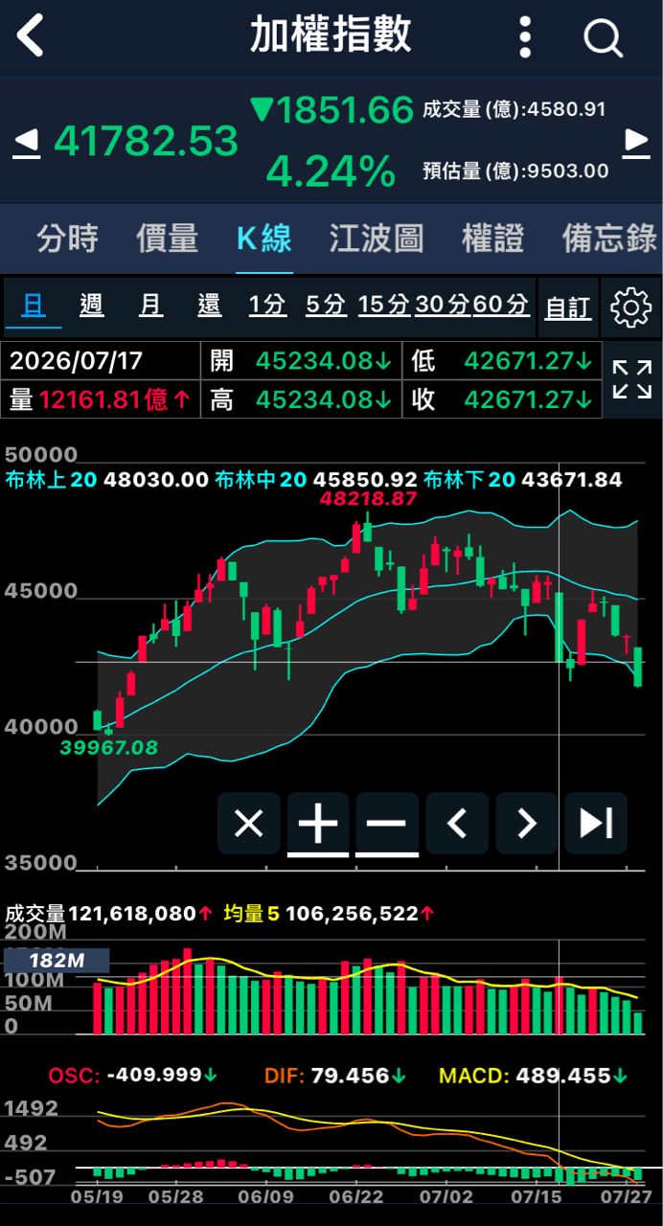The height and width of the screenshot is (1226, 663).
Task: Go to previous symbol with left triangle
Action: (x=27, y=143)
